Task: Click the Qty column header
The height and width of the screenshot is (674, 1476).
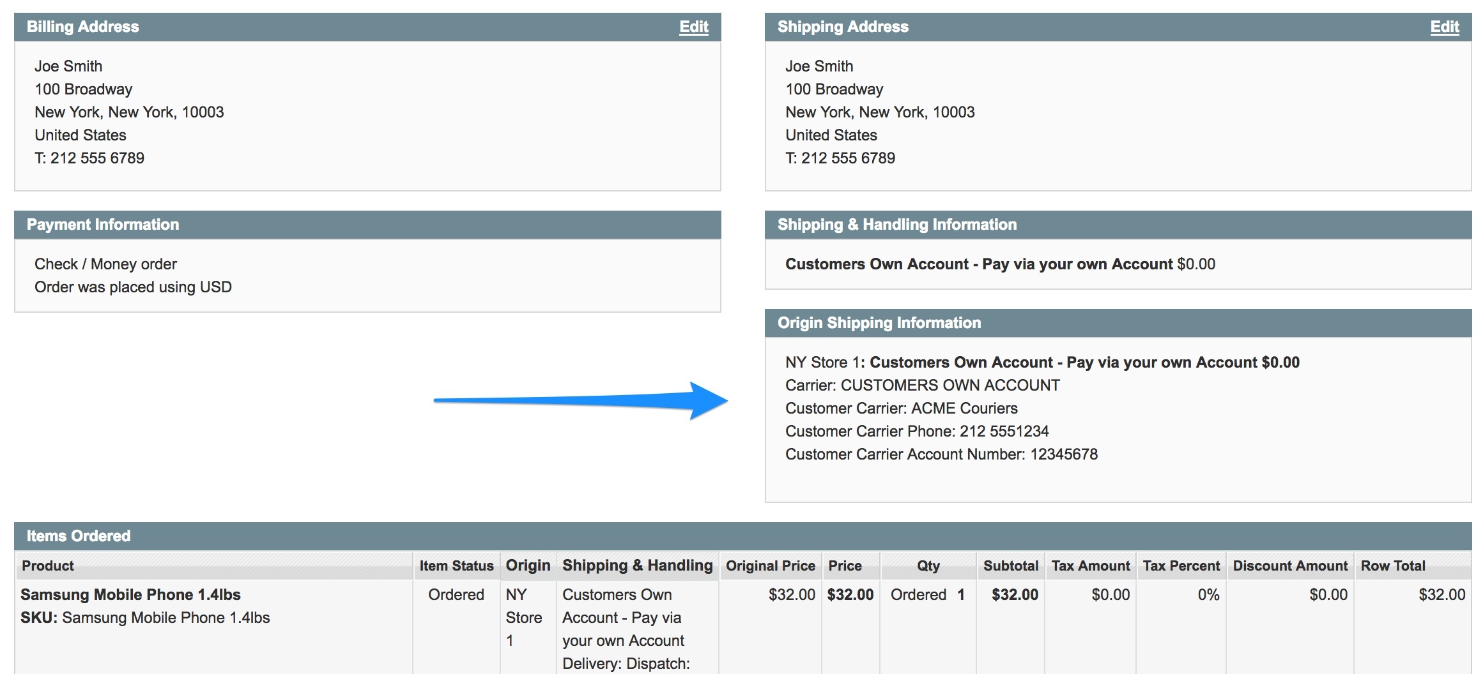Action: [928, 565]
